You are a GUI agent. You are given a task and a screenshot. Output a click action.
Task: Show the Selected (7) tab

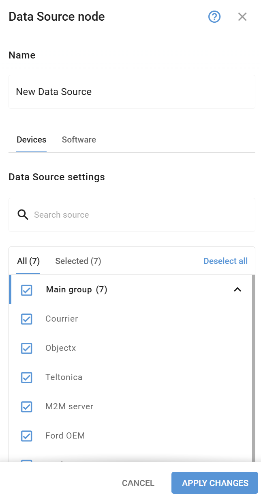click(x=78, y=261)
